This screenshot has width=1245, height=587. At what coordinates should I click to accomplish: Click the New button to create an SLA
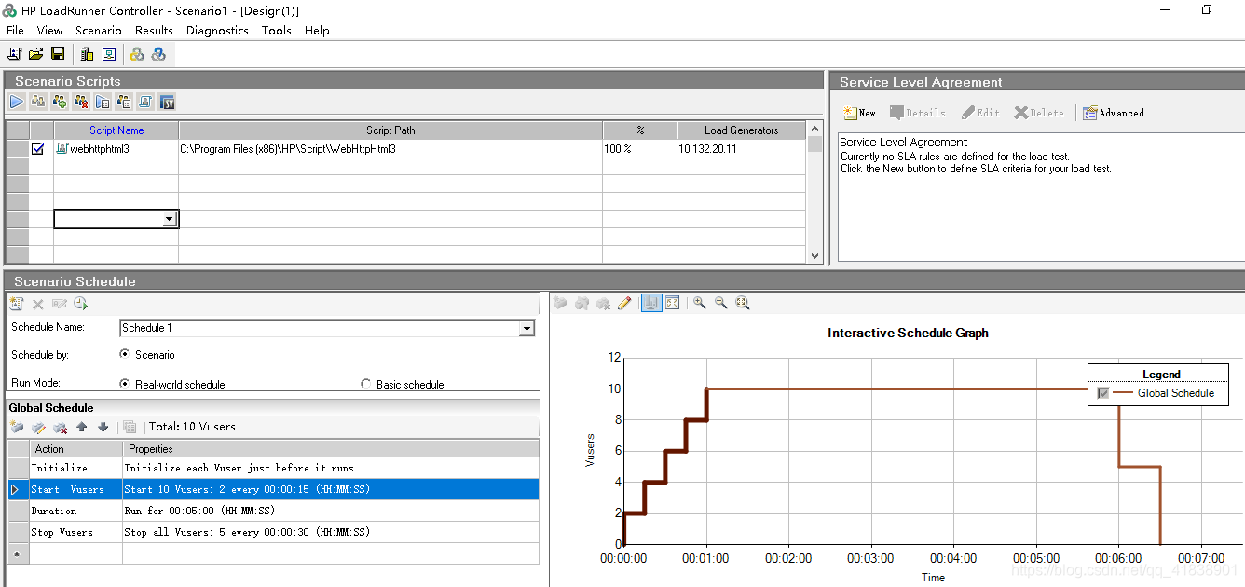[858, 112]
